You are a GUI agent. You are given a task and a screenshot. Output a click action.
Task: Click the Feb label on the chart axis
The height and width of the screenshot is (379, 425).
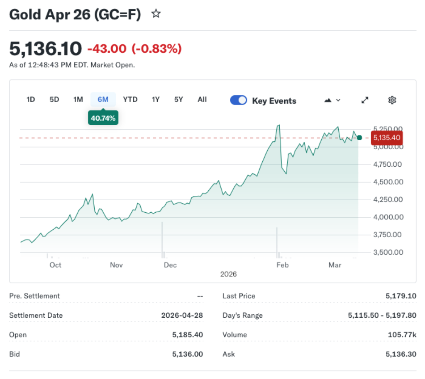[283, 265]
